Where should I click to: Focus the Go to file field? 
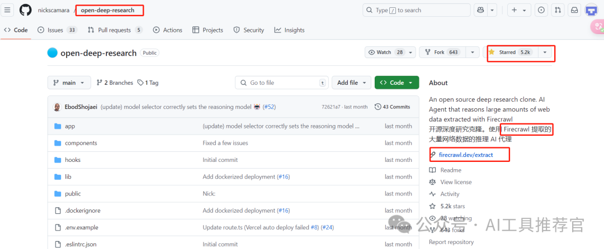click(x=281, y=83)
